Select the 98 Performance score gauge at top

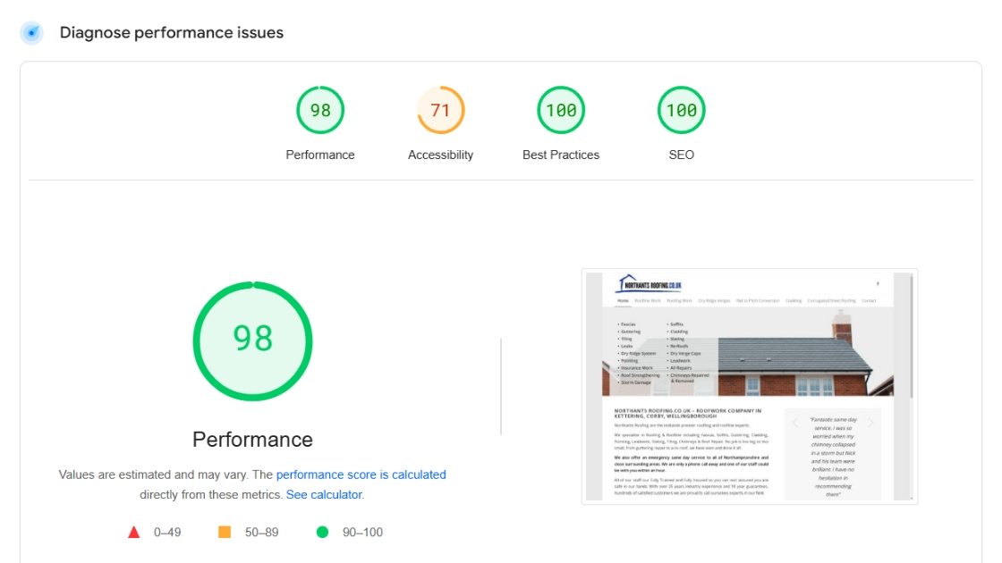(320, 111)
